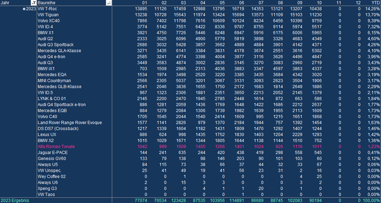Click Xpeng G3 month 07 value 20
381x203 pixels.
(x=261, y=189)
